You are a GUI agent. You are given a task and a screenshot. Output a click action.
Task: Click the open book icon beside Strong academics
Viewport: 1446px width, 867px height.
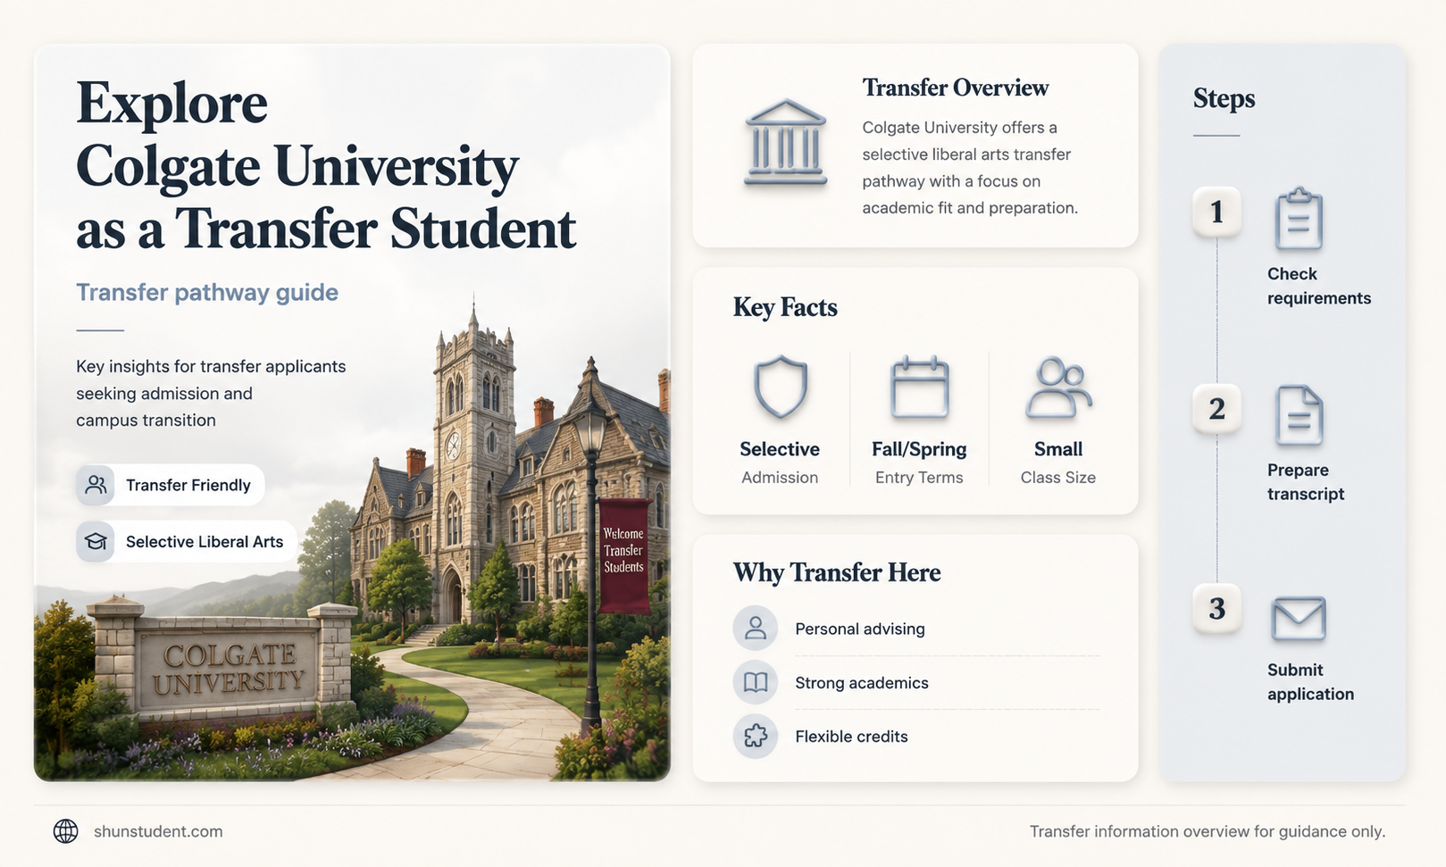coord(756,682)
